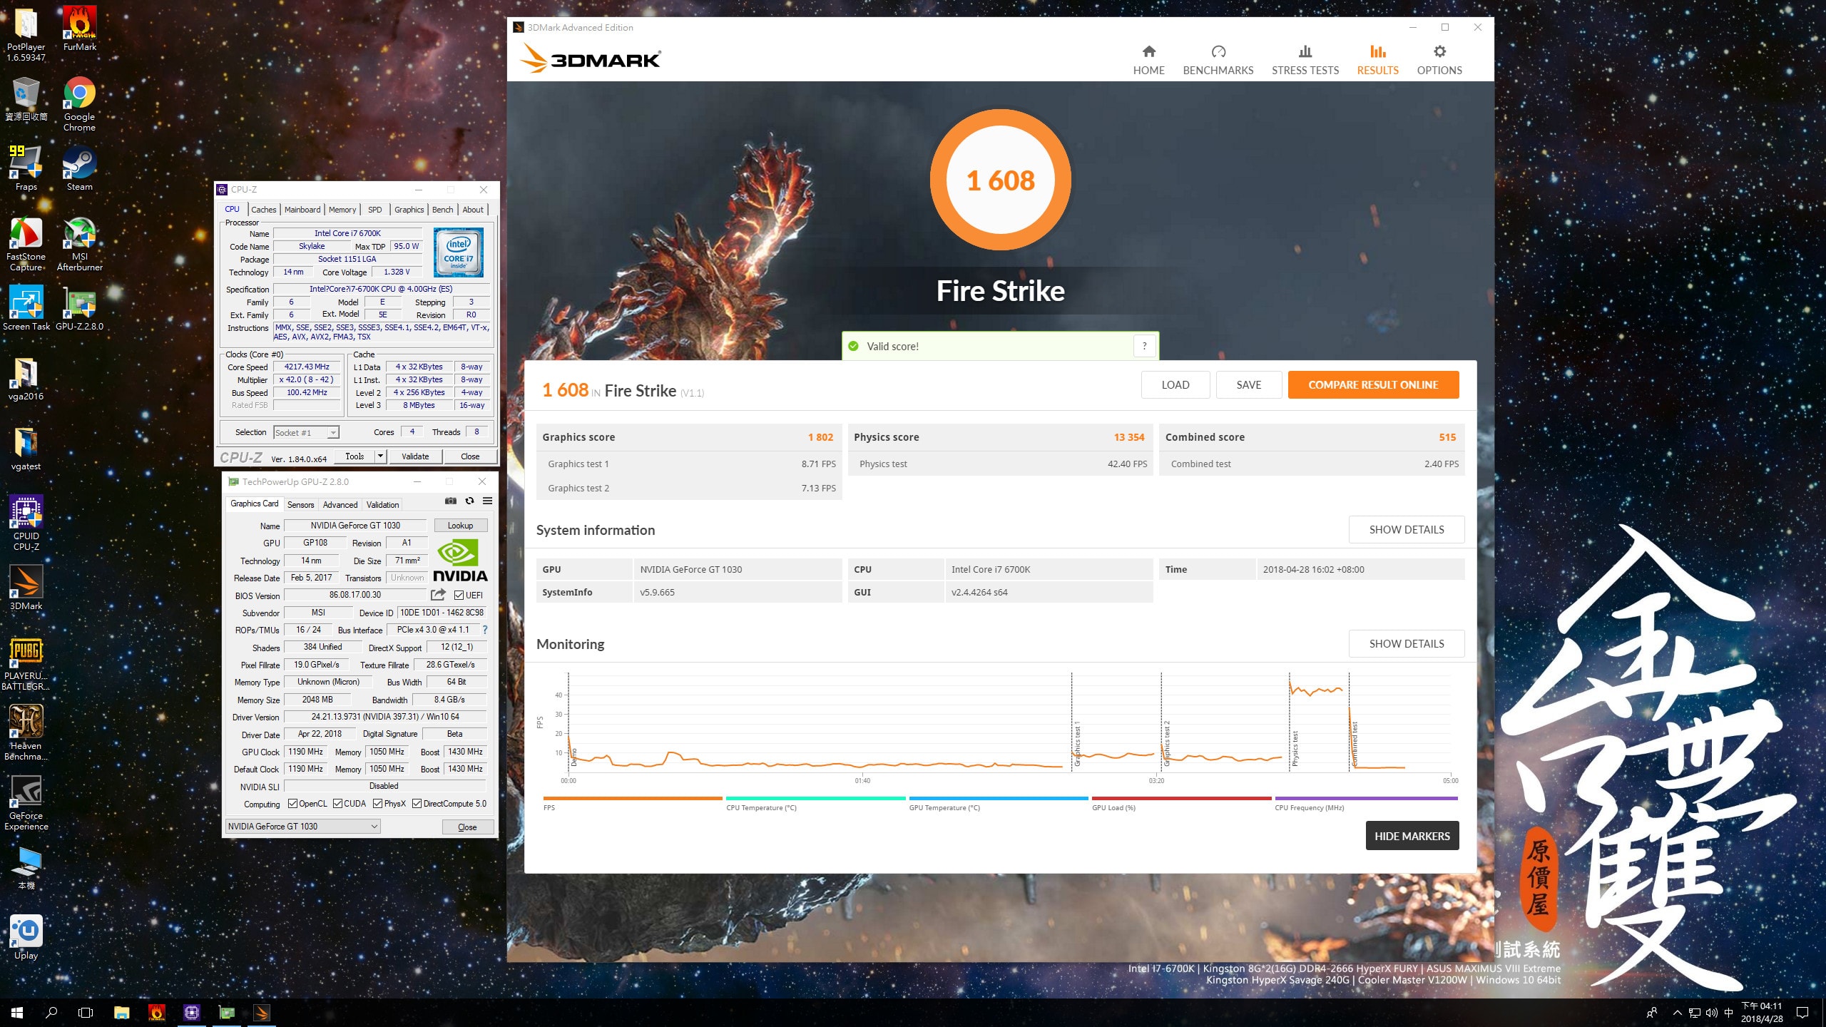1826x1027 pixels.
Task: Open the PotPlayer desktop shortcut
Action: 26,34
